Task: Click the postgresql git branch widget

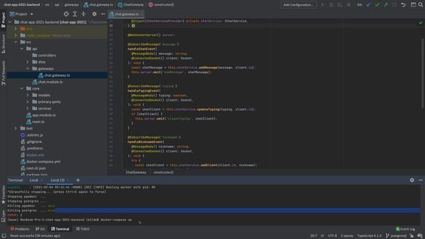Action: click(396, 236)
